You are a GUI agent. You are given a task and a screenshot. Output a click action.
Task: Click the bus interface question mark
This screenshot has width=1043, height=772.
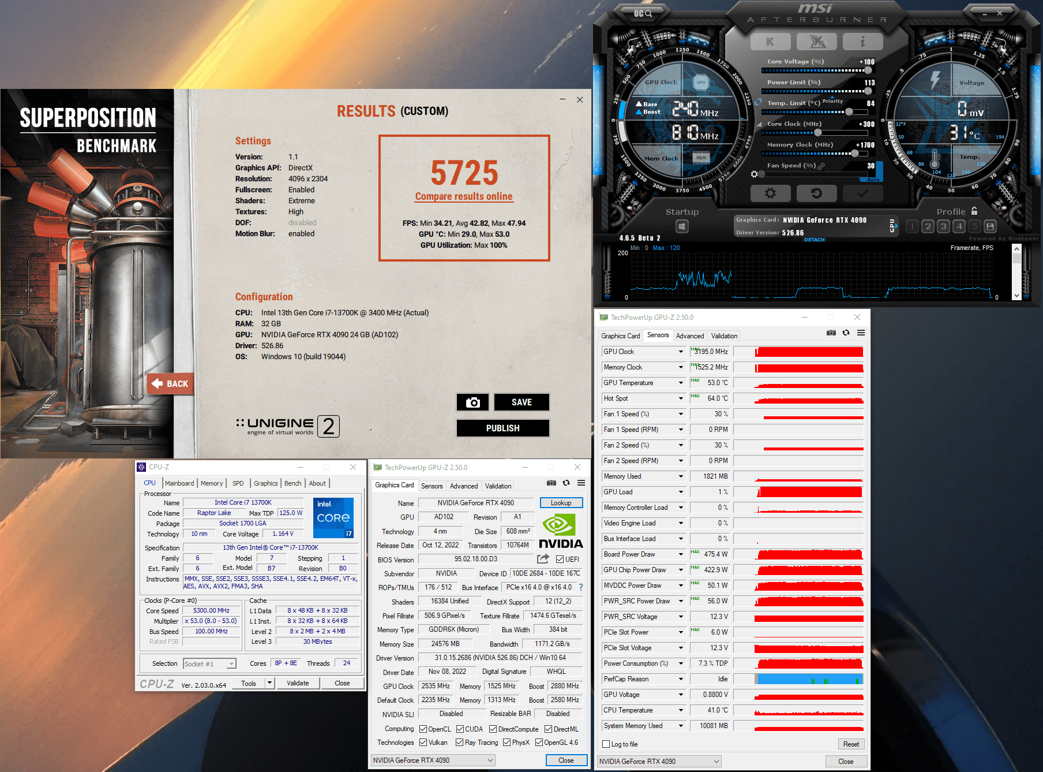pyautogui.click(x=581, y=587)
